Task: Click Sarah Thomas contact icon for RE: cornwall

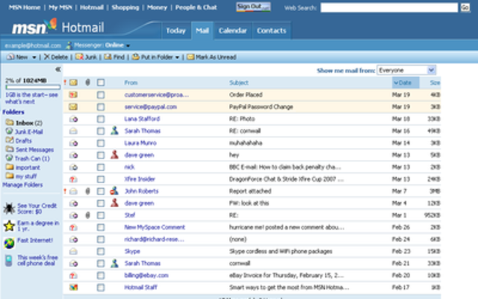Action: click(114, 131)
